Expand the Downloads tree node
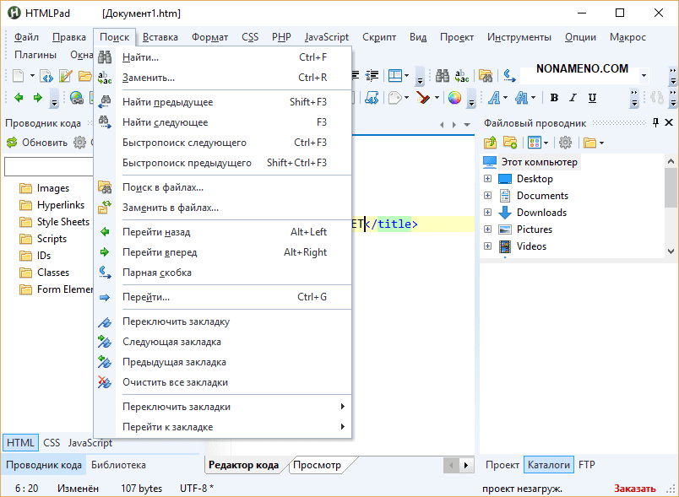This screenshot has height=497, width=679. (487, 213)
